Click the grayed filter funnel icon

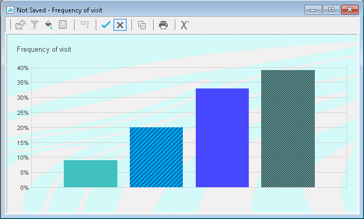coord(35,25)
